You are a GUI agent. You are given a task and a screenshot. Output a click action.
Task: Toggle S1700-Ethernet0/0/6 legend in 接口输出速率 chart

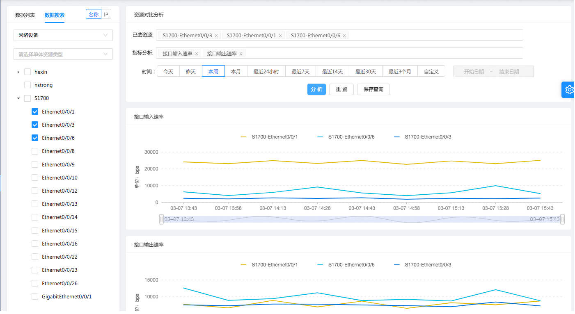pos(346,265)
